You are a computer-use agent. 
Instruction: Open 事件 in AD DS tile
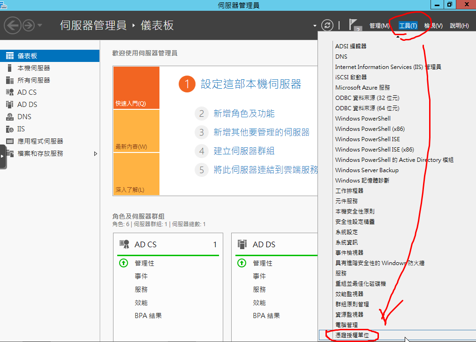(259, 276)
